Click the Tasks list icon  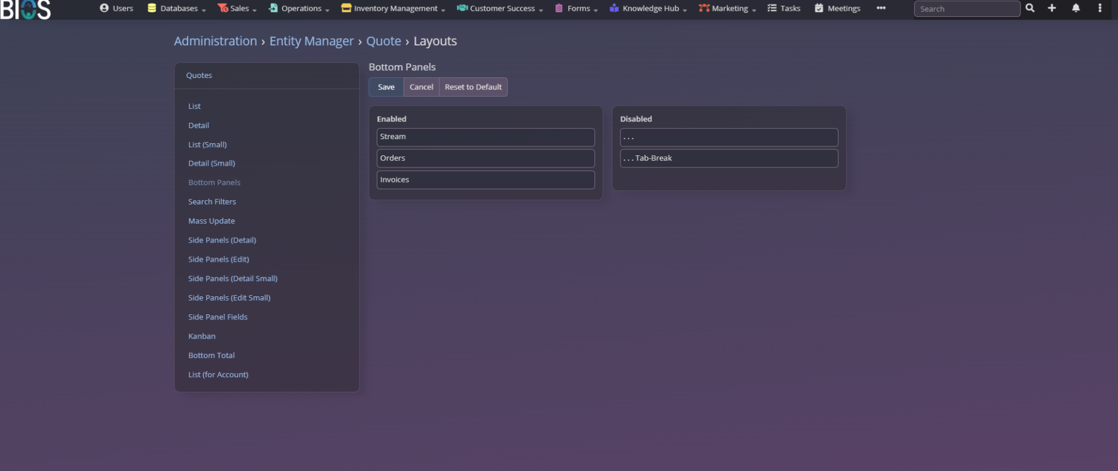(x=772, y=8)
